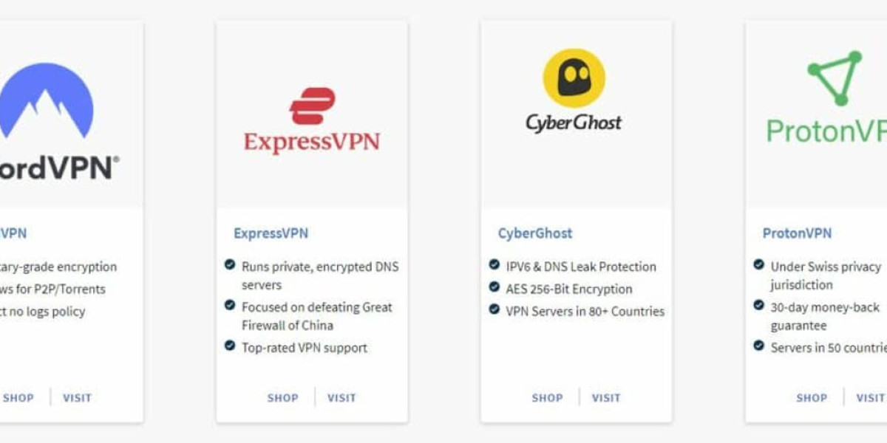887x443 pixels.
Task: Click SHOP under ExpressVPN
Action: coord(282,397)
